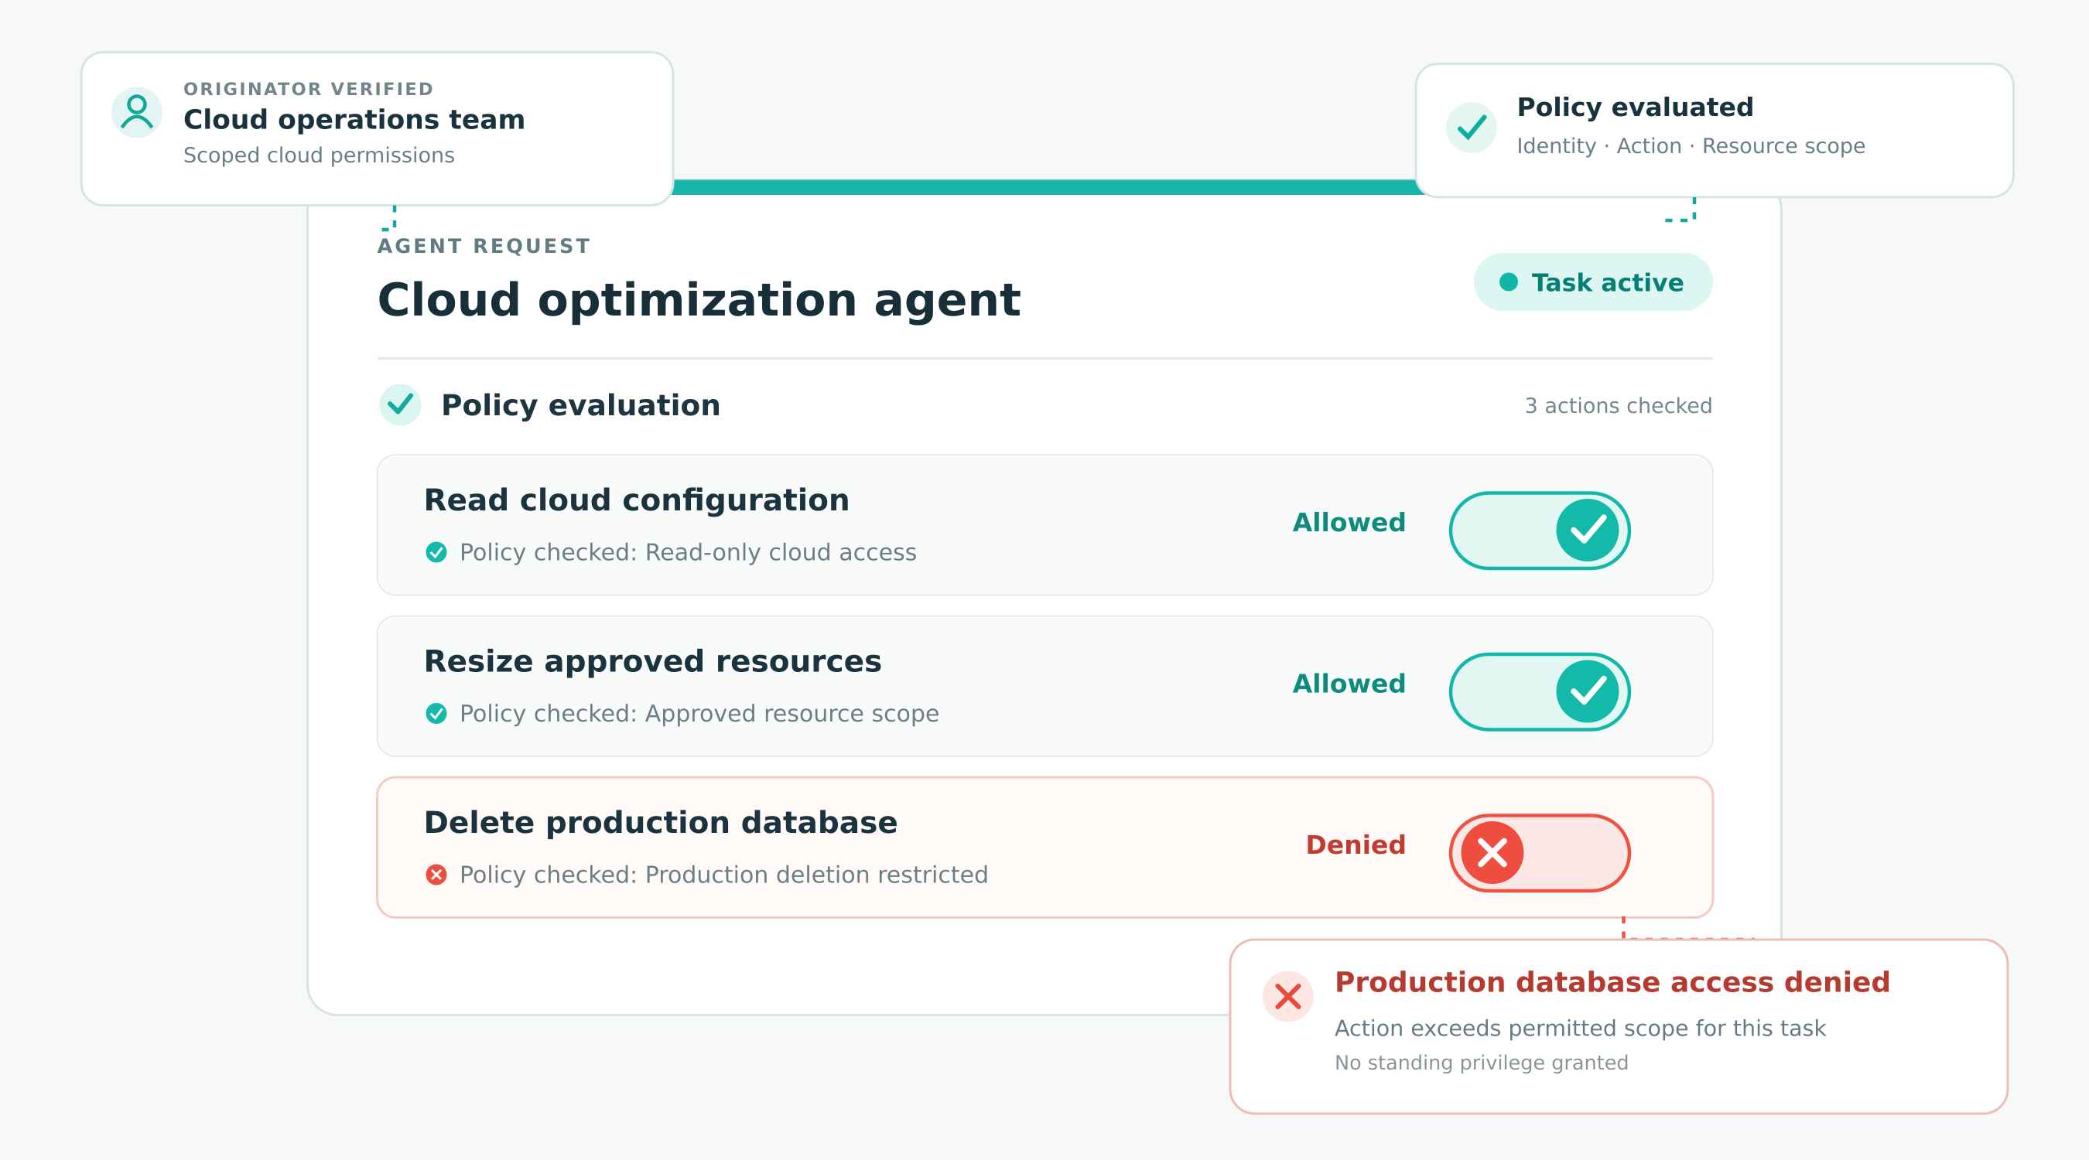2089x1160 pixels.
Task: Click the green check beside Read-only cloud access
Action: tap(436, 552)
